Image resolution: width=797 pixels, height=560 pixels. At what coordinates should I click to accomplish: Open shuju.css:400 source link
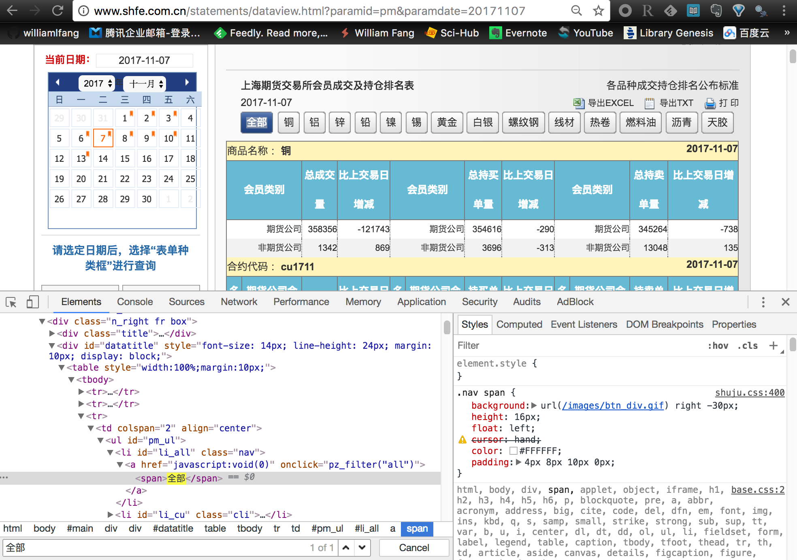tap(750, 392)
